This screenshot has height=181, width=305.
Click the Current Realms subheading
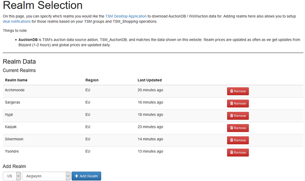[x=19, y=70]
